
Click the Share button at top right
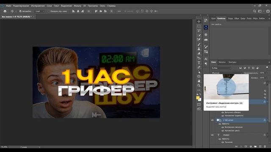click(268, 11)
